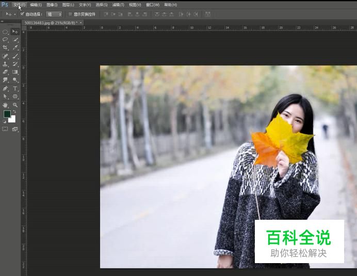
Task: Toggle Quick Mask mode button
Action: 6,129
